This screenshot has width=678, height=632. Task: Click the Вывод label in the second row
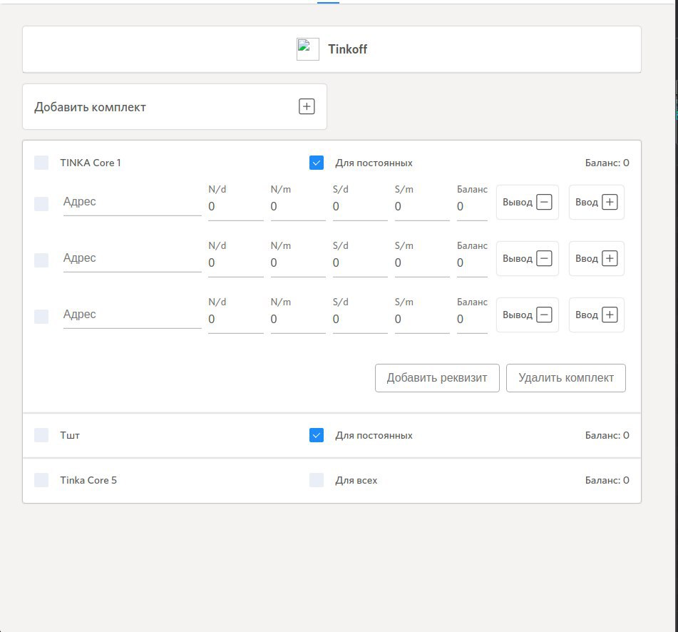point(517,258)
